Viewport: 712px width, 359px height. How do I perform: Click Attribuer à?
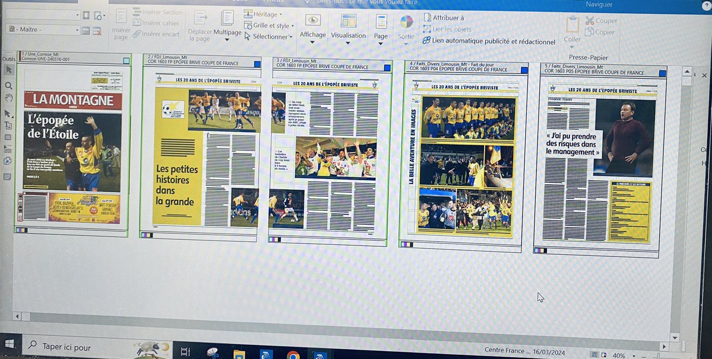point(444,18)
